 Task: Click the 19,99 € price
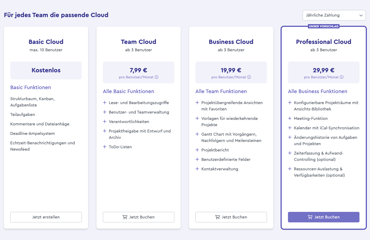(x=231, y=70)
